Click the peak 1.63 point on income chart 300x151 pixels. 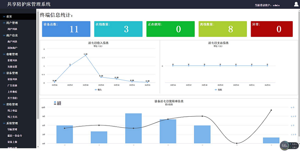[85, 56]
